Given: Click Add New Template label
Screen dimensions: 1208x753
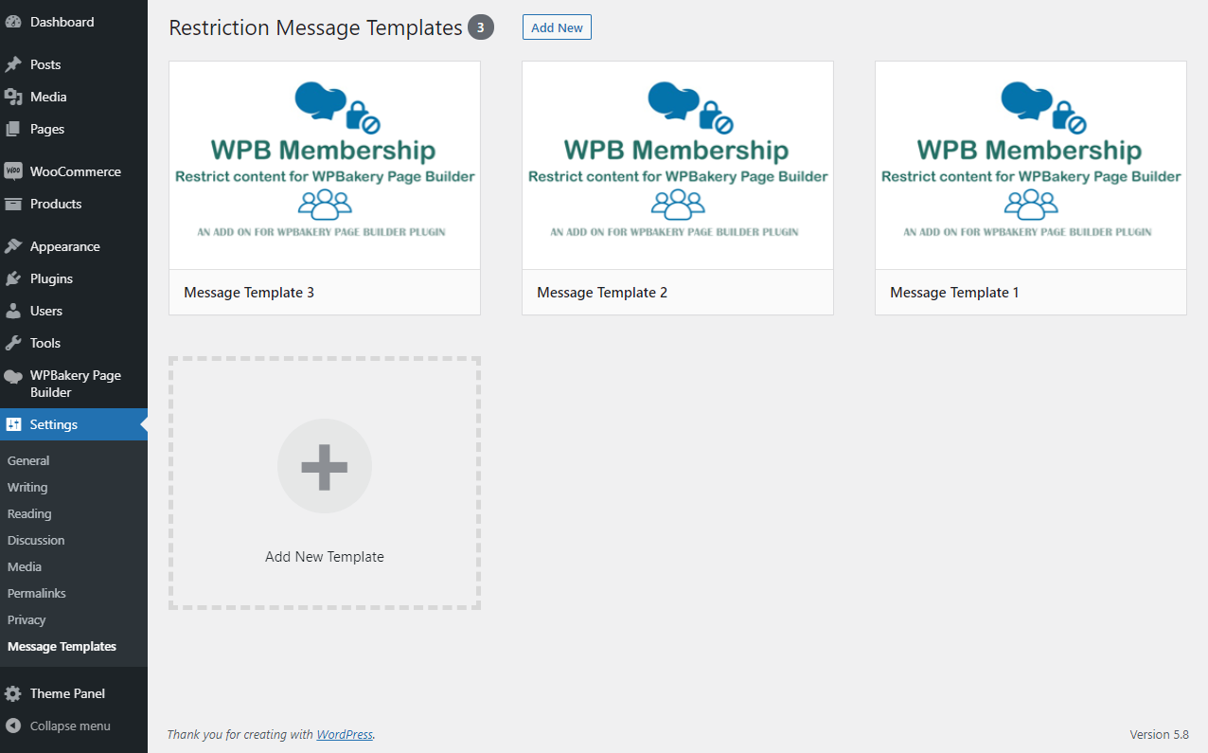Looking at the screenshot, I should tap(325, 557).
